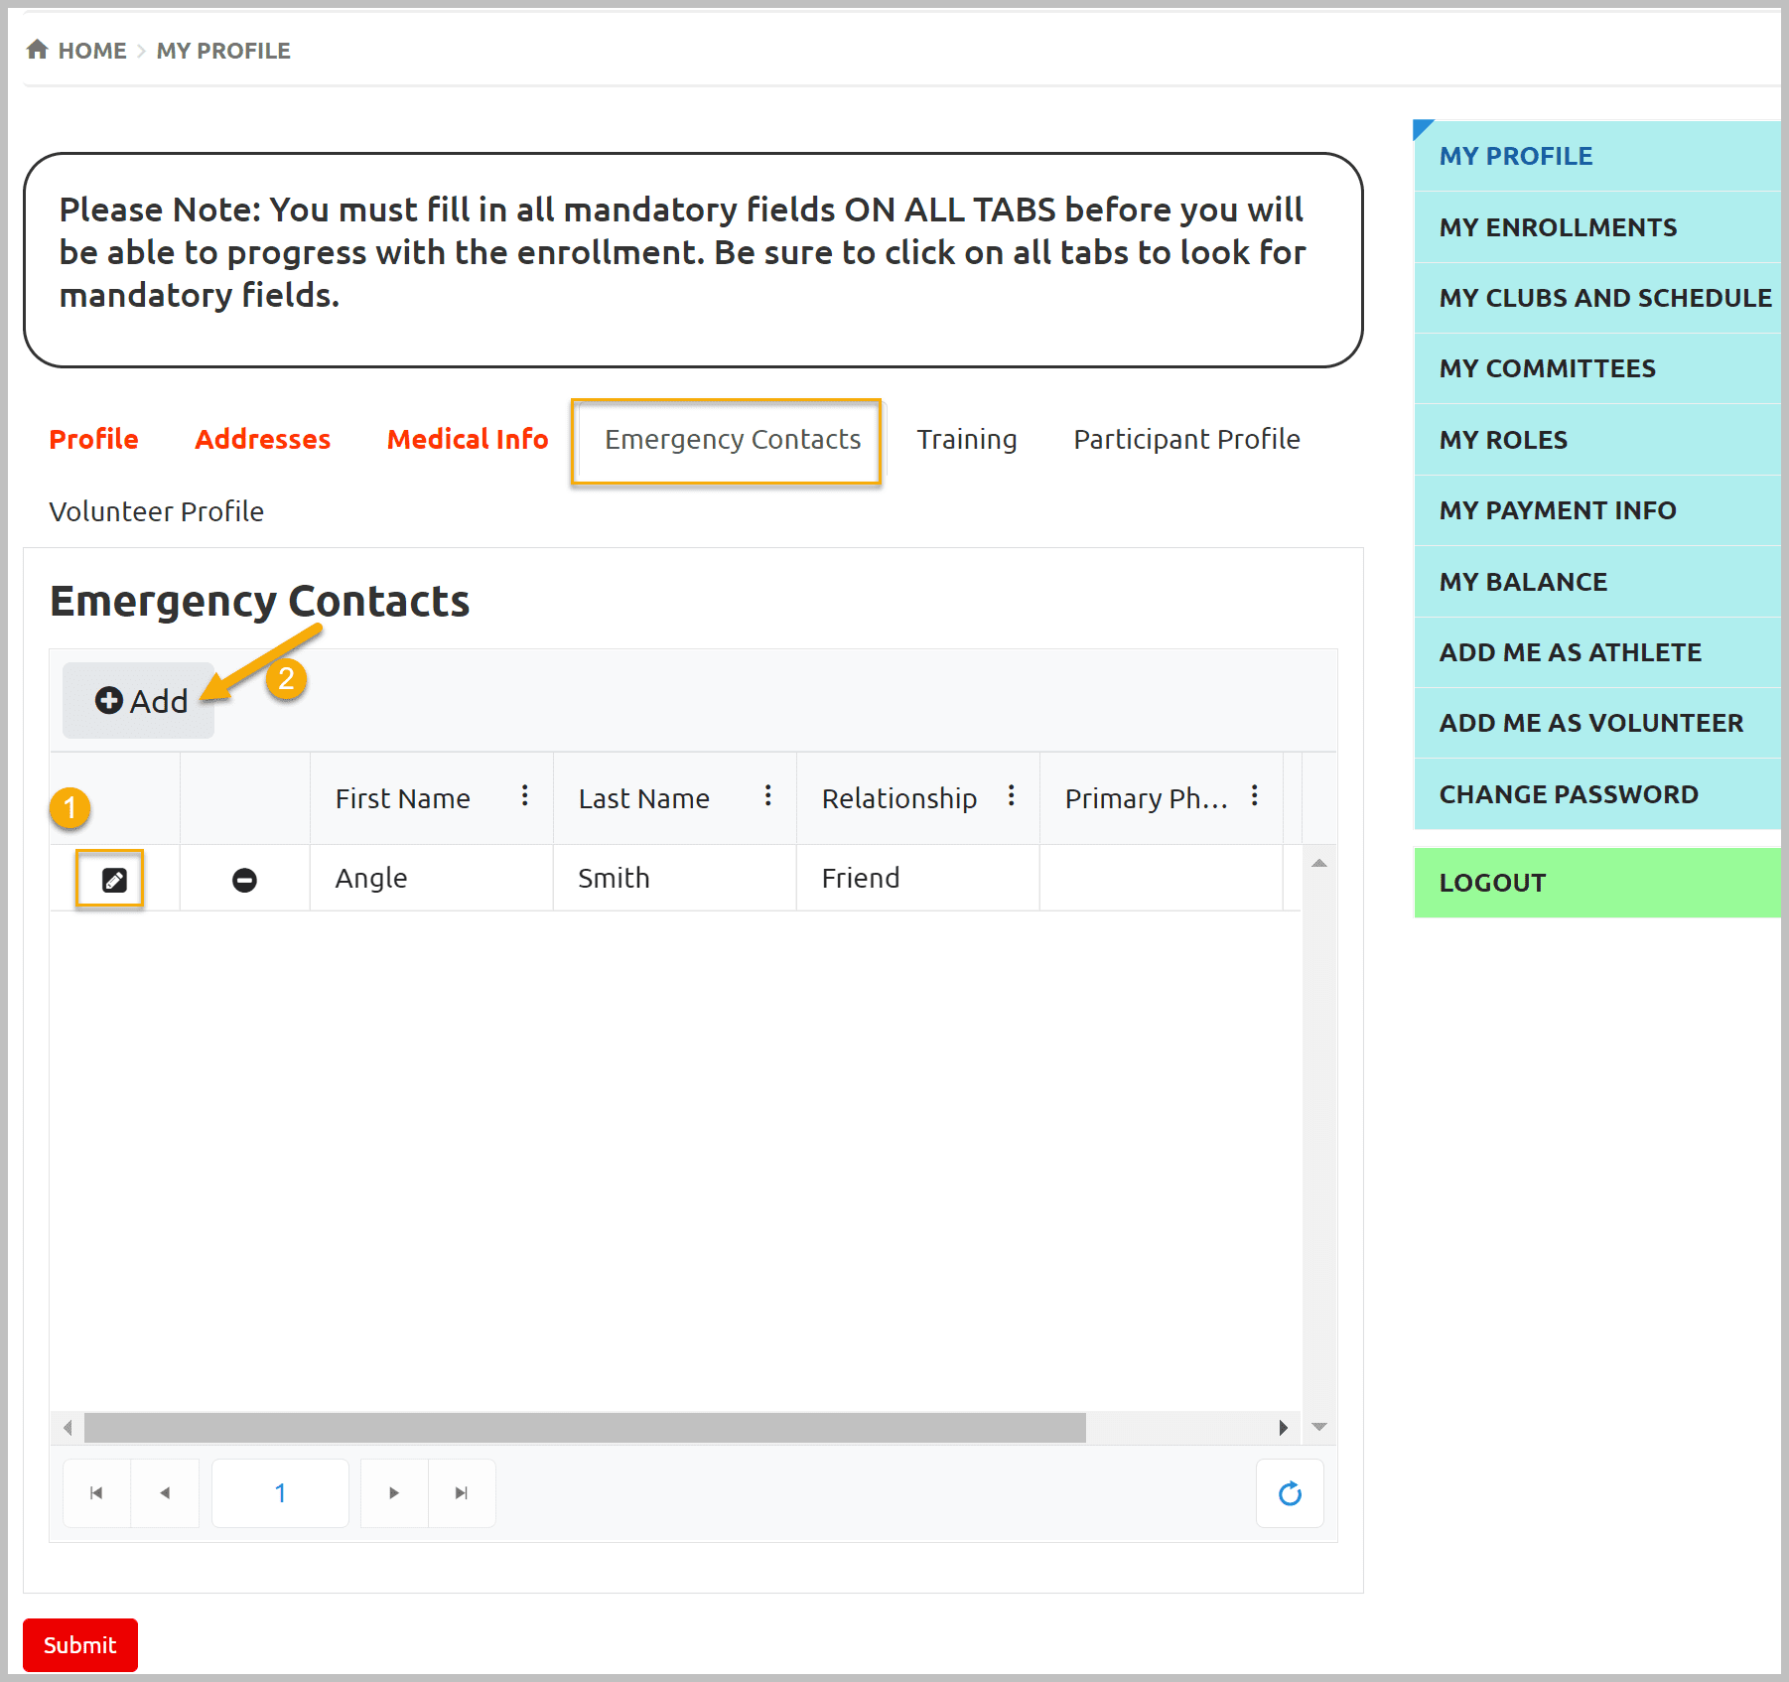The height and width of the screenshot is (1682, 1789).
Task: Edit the Angle Smith contact row
Action: [114, 880]
